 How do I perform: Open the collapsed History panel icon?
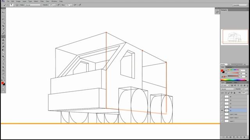pos(217,12)
